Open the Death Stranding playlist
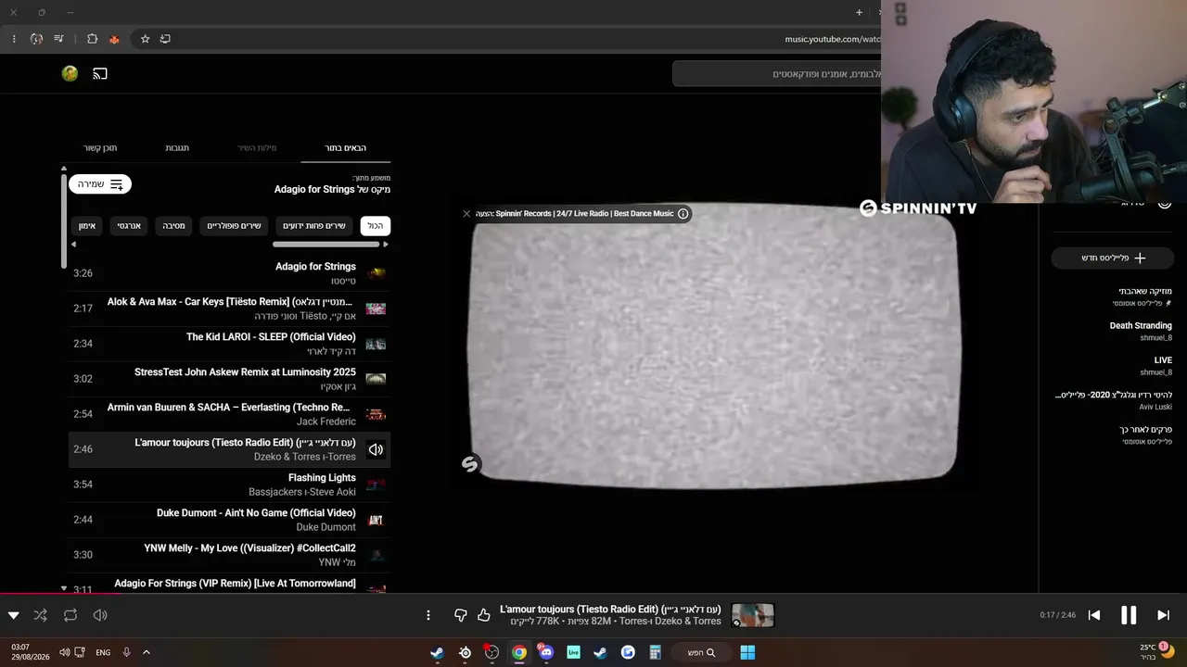Viewport: 1187px width, 667px height. [1114, 332]
